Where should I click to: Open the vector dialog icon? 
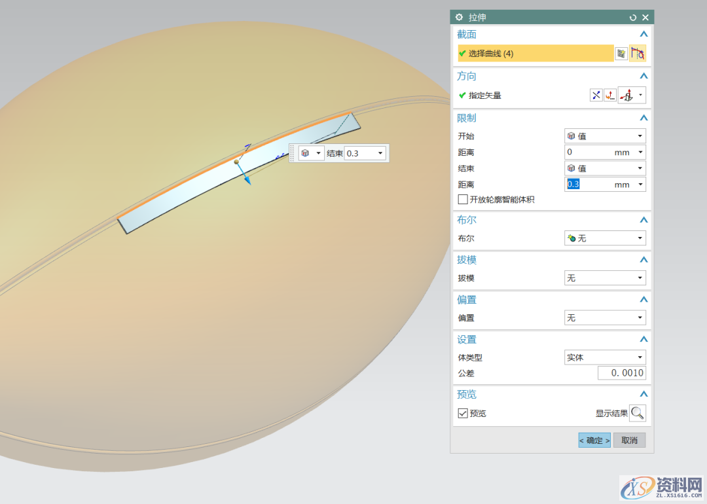pyautogui.click(x=609, y=96)
